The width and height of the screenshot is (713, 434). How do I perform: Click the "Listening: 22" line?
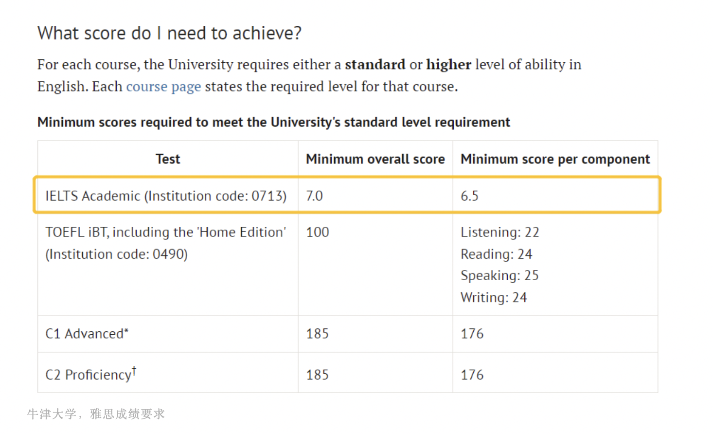click(499, 232)
